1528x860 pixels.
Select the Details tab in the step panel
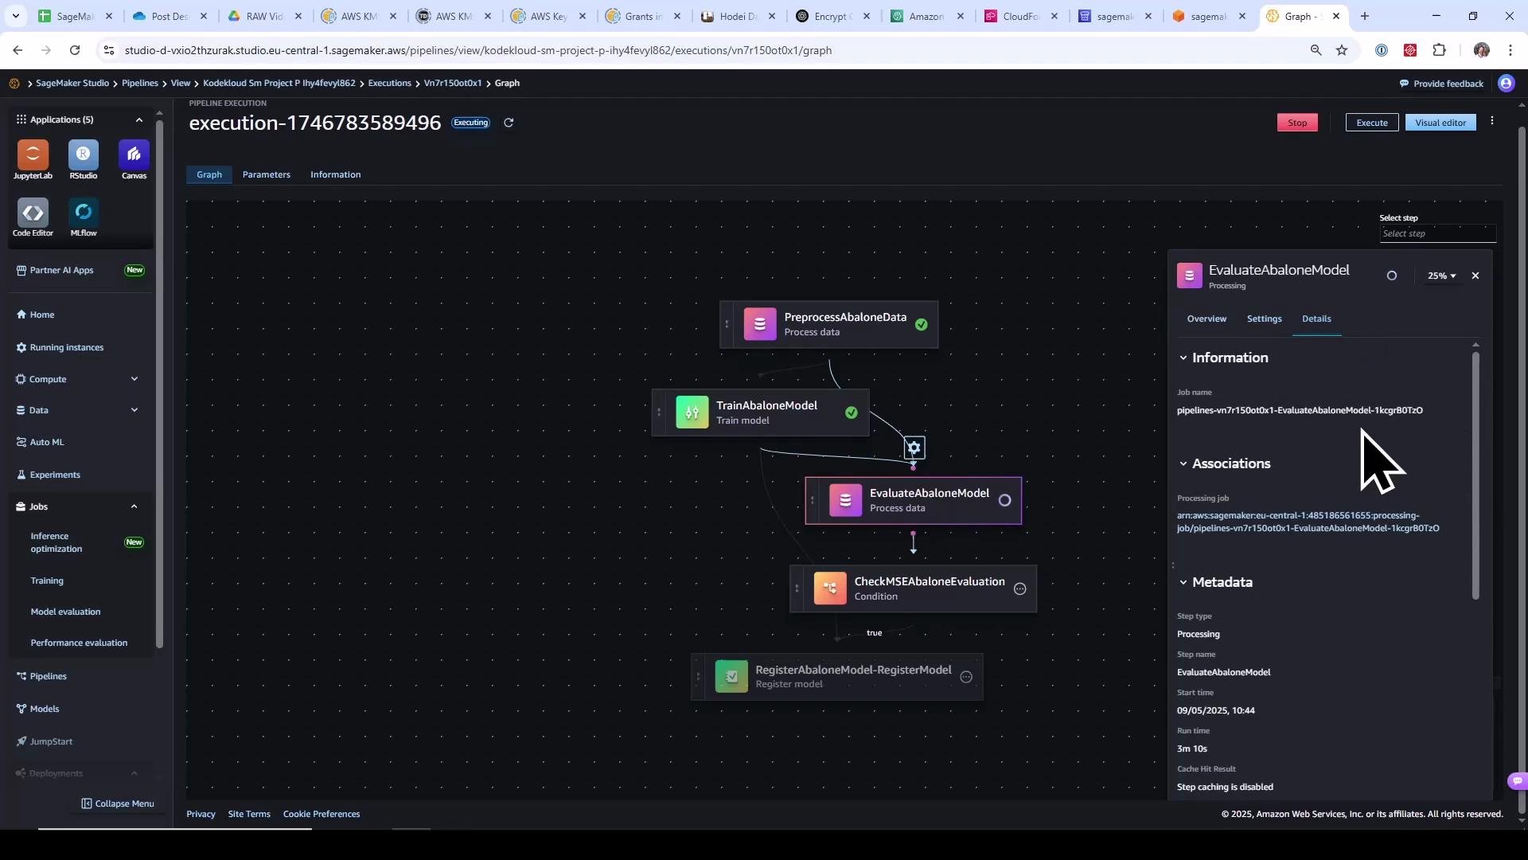coord(1316,319)
